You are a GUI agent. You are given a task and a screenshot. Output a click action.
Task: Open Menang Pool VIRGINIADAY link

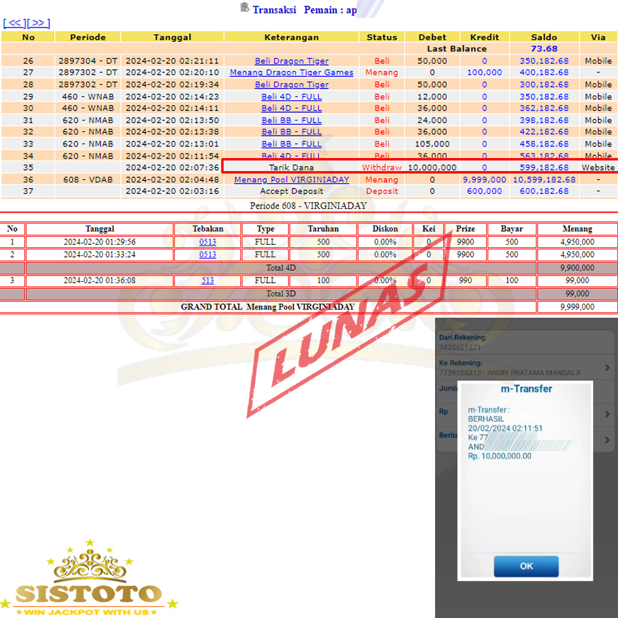pyautogui.click(x=291, y=180)
